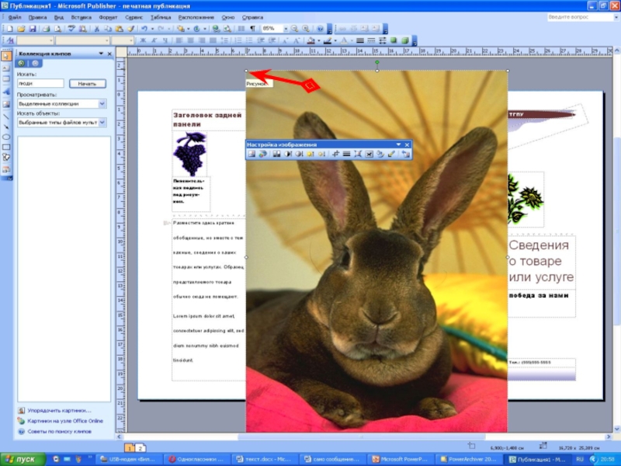Select the Line drawing tool
Image resolution: width=621 pixels, height=466 pixels.
6,114
